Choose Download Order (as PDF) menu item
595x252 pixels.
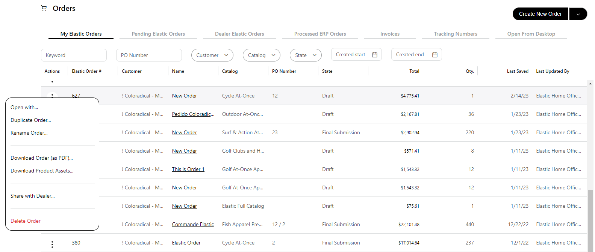(42, 158)
